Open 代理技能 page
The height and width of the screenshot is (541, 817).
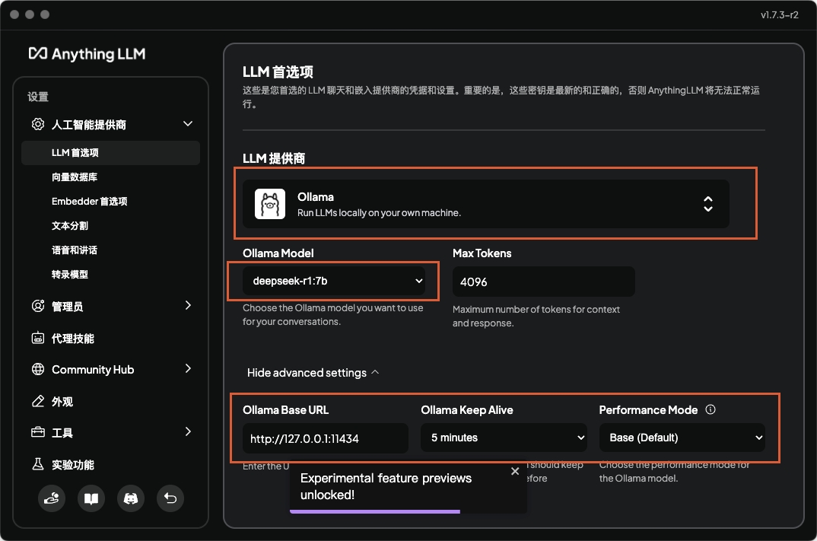click(x=73, y=339)
